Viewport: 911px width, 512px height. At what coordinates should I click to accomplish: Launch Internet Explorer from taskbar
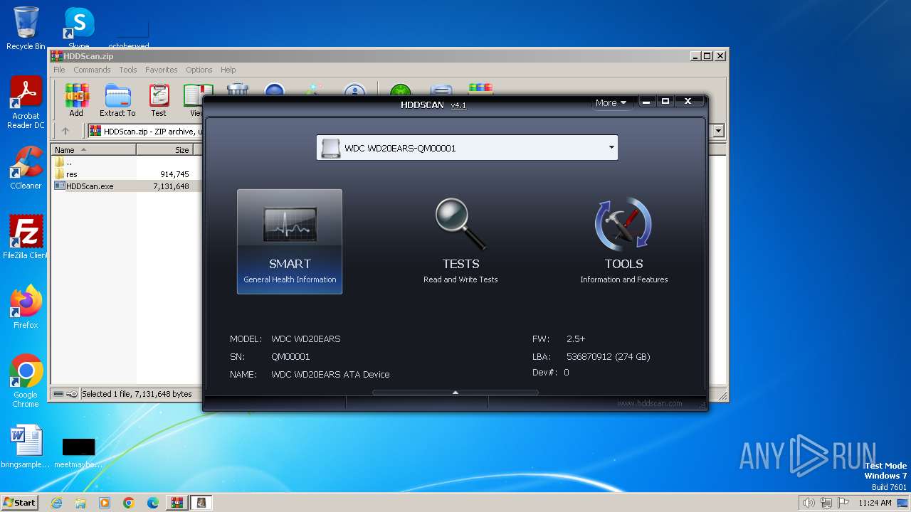56,503
